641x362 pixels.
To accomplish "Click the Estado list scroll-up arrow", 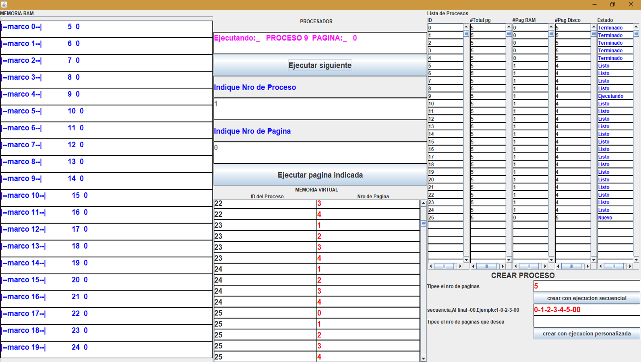I will point(636,27).
